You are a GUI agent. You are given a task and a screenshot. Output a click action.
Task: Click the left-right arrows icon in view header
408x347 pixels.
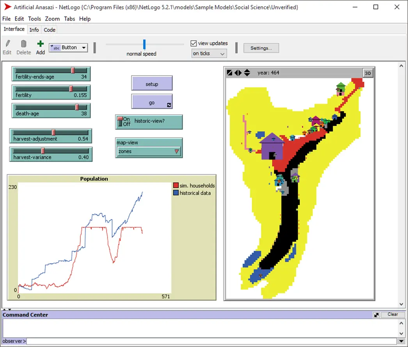click(x=238, y=73)
